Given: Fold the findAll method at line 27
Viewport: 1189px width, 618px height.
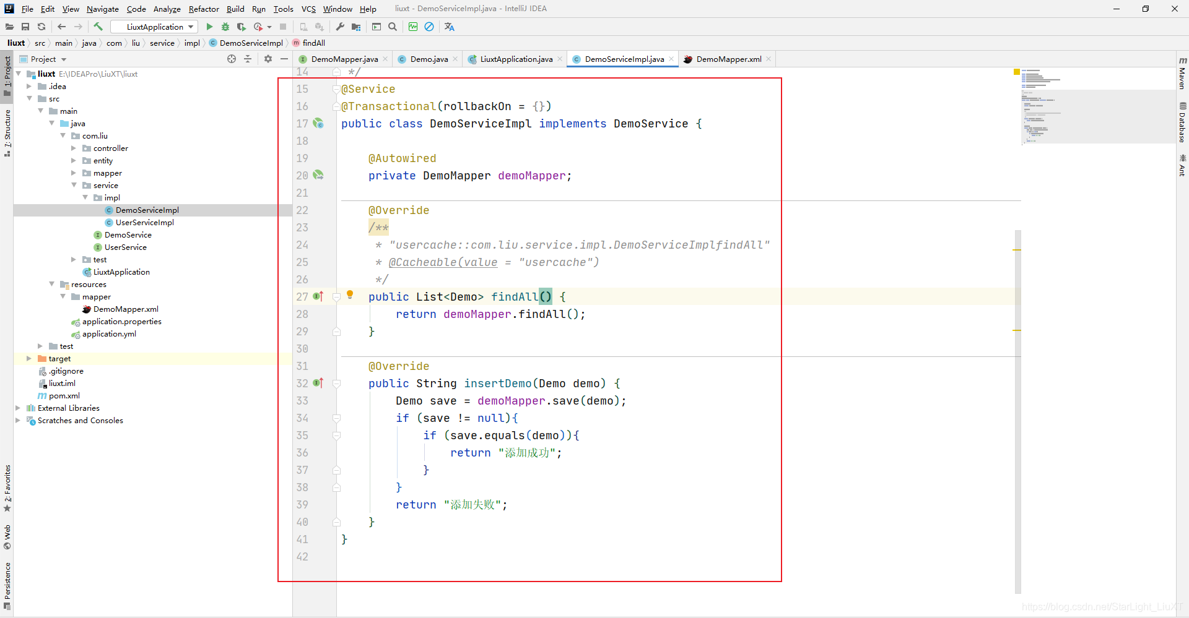Looking at the screenshot, I should pos(337,297).
